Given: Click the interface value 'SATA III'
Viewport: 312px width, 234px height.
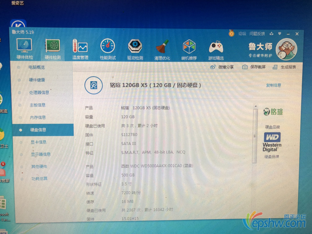Looking at the screenshot, I should pos(129,144).
